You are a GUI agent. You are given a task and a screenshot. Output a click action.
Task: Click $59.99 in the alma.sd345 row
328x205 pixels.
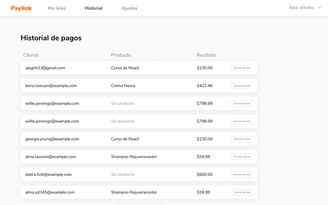203,192
